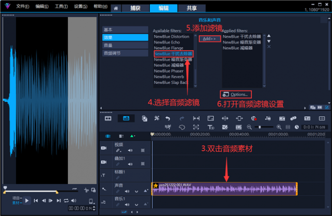Toggle track transparency on the Video track
332x216 pixels.
pyautogui.click(x=143, y=151)
